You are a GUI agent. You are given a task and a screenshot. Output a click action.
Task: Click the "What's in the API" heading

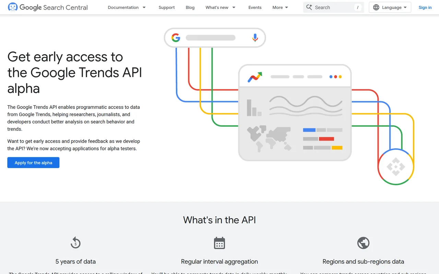(219, 220)
